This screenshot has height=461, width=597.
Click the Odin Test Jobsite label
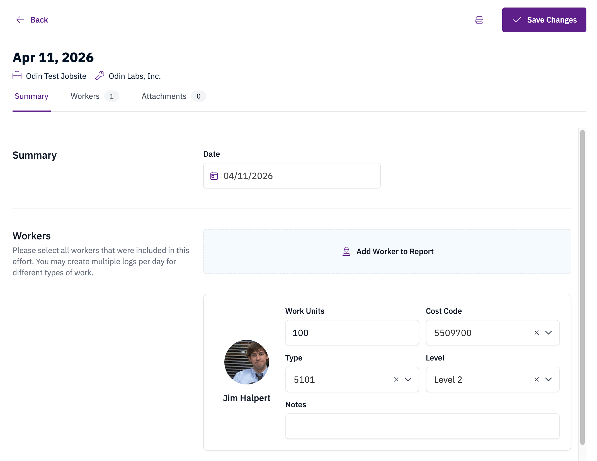tap(56, 76)
